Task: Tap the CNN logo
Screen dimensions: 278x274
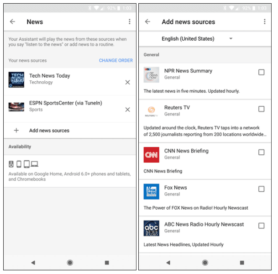Action: point(152,155)
